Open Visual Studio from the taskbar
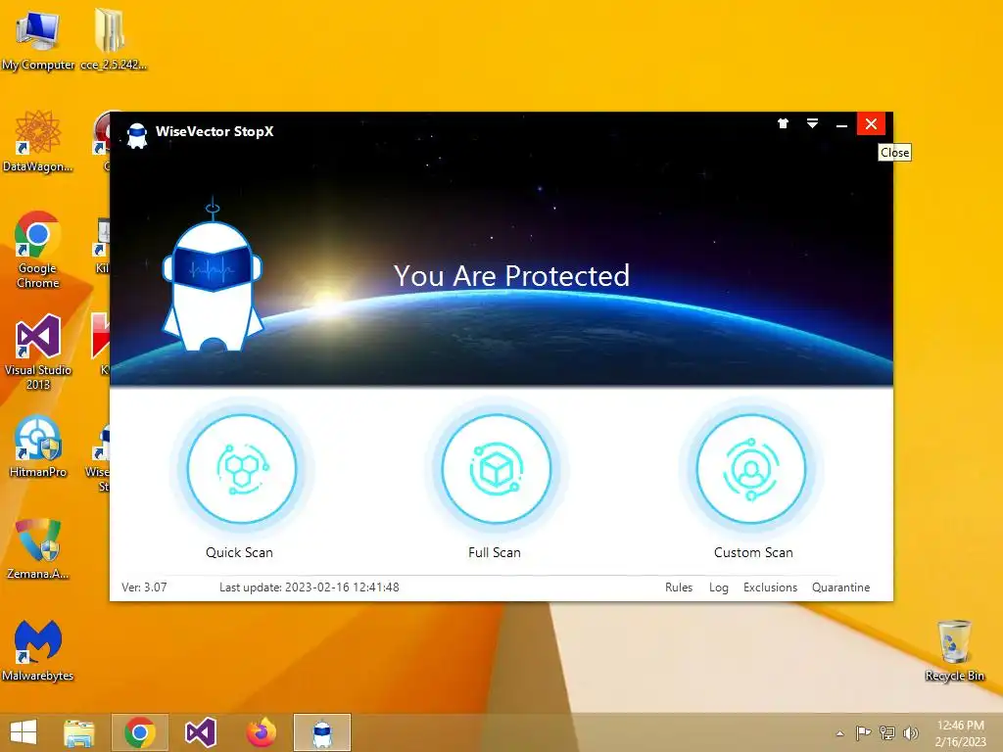Image resolution: width=1003 pixels, height=752 pixels. (x=200, y=732)
